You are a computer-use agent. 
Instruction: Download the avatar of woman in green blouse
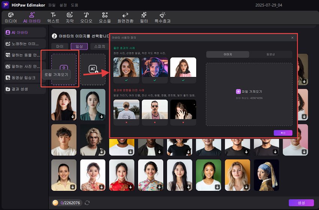coord(102,117)
